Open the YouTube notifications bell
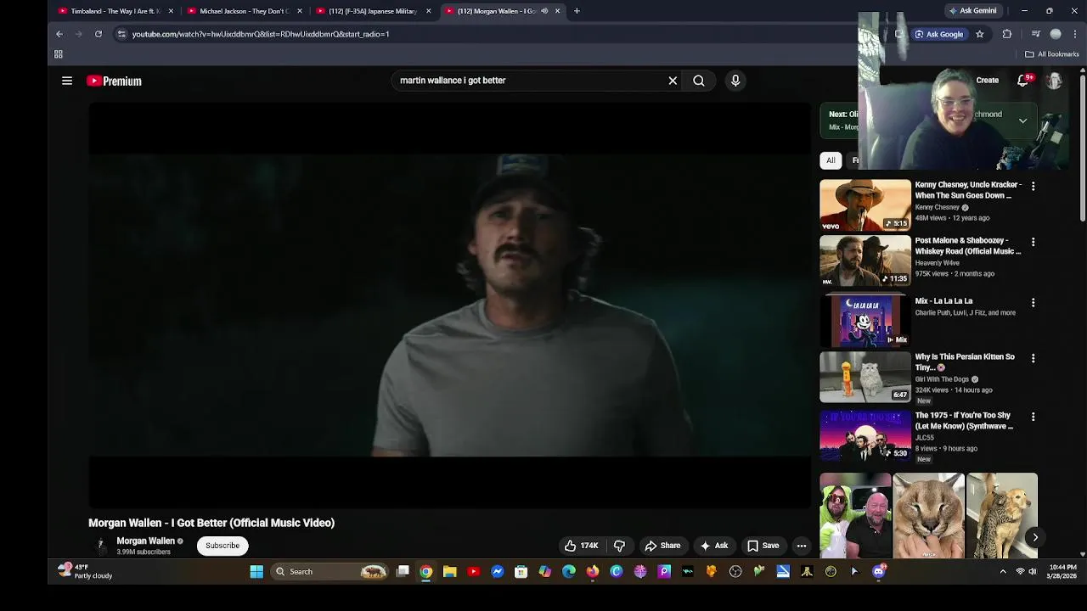Screen dimensions: 1087x611 pyautogui.click(x=1023, y=80)
